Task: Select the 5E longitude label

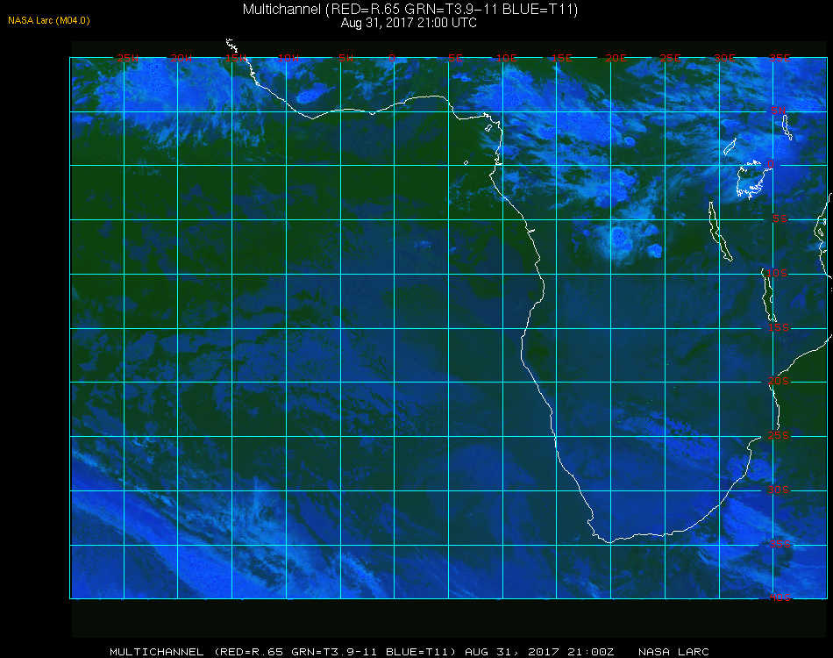Action: click(455, 58)
